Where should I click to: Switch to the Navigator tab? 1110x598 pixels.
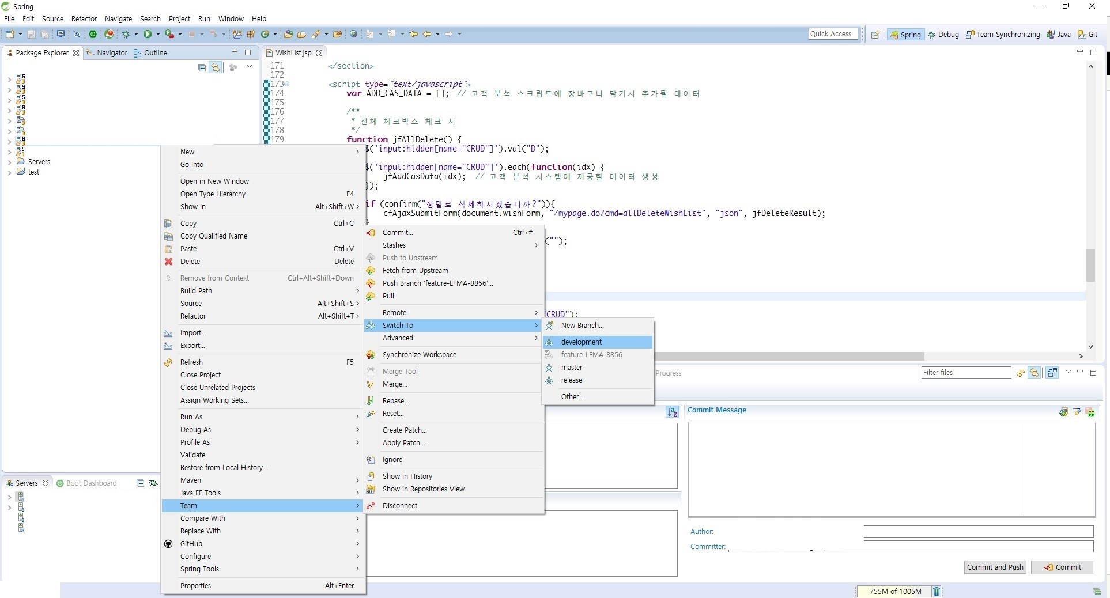[x=107, y=52]
